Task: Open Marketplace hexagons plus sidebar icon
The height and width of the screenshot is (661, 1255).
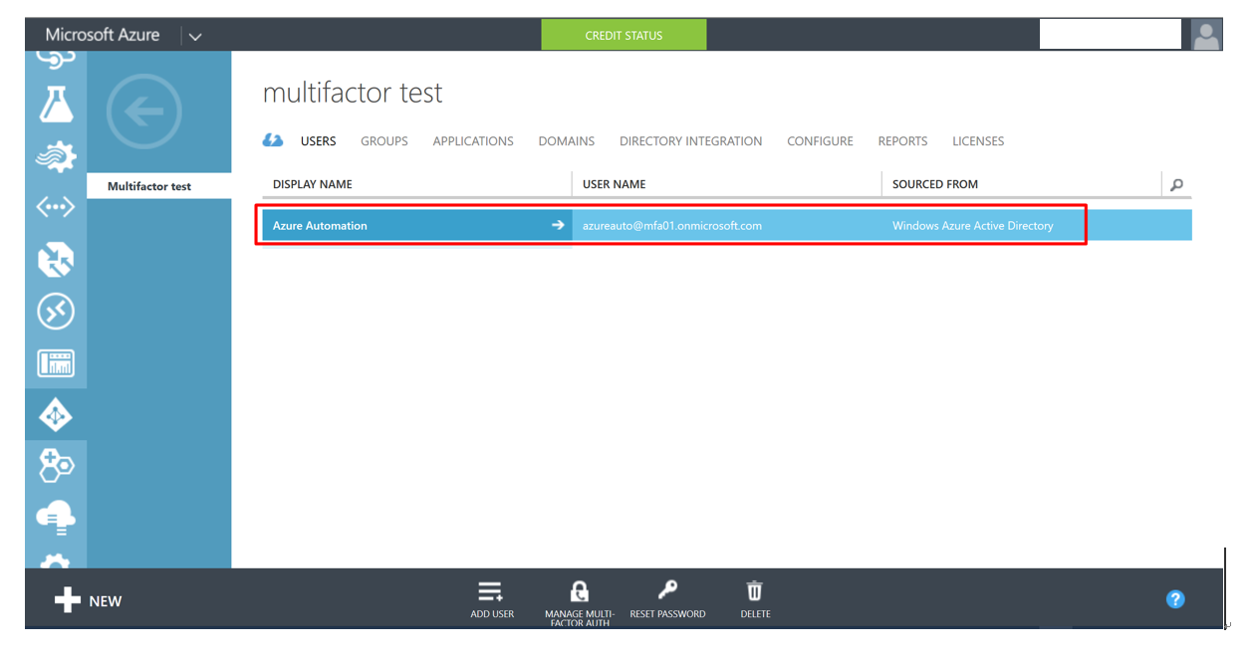Action: [x=56, y=465]
